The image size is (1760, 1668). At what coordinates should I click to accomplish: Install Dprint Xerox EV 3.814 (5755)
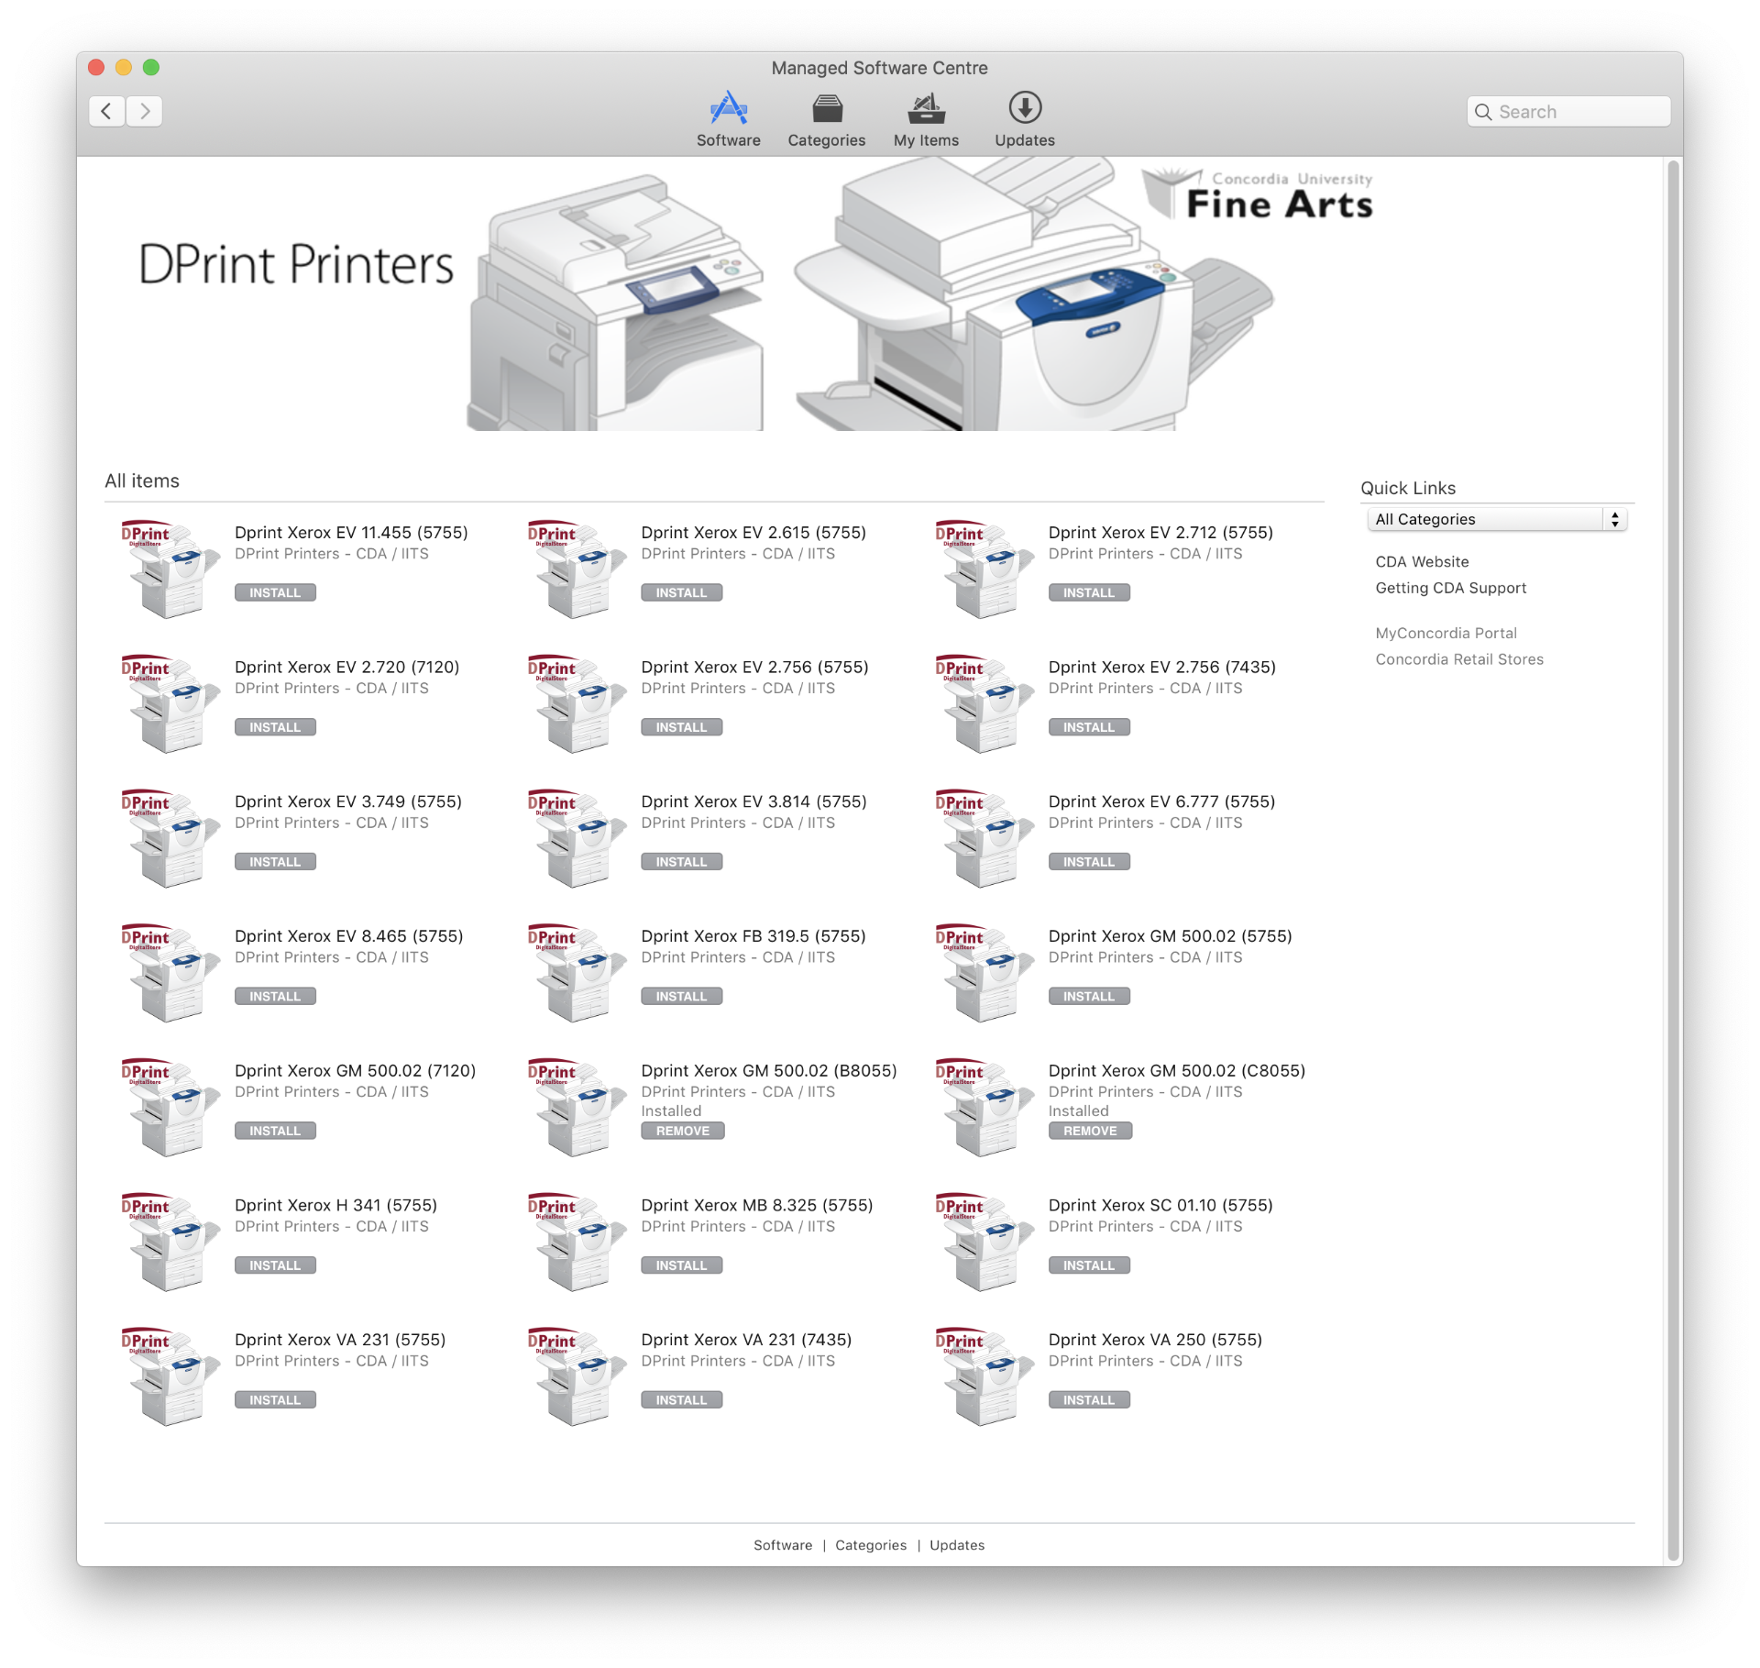pyautogui.click(x=681, y=863)
